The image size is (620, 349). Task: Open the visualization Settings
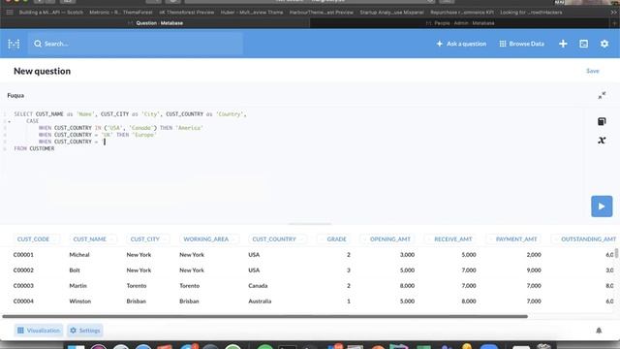click(x=85, y=330)
